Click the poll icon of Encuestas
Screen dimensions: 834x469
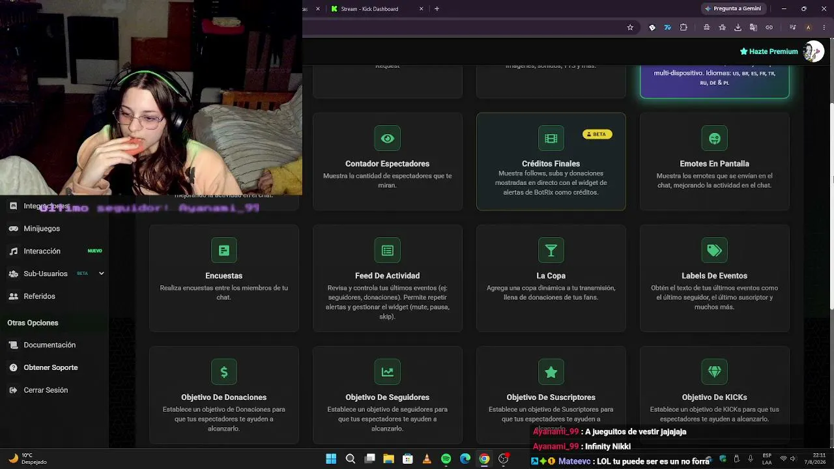[x=224, y=250]
